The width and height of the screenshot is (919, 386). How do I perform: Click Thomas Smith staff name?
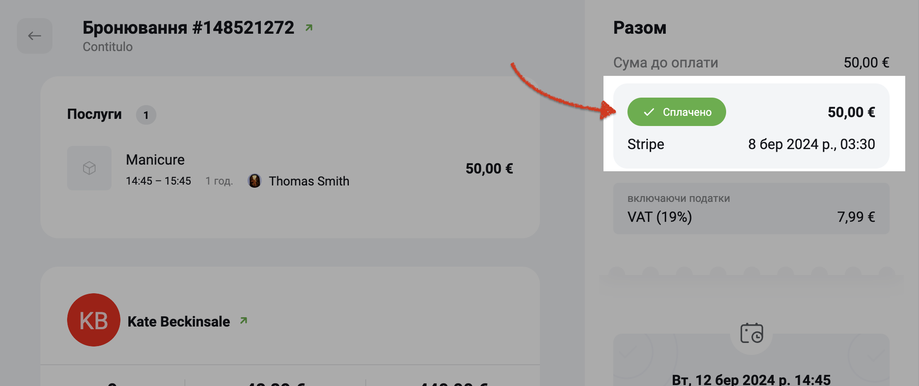pos(309,181)
